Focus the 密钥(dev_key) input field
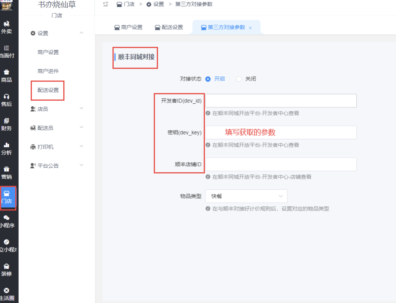This screenshot has height=303, width=396. [281, 132]
